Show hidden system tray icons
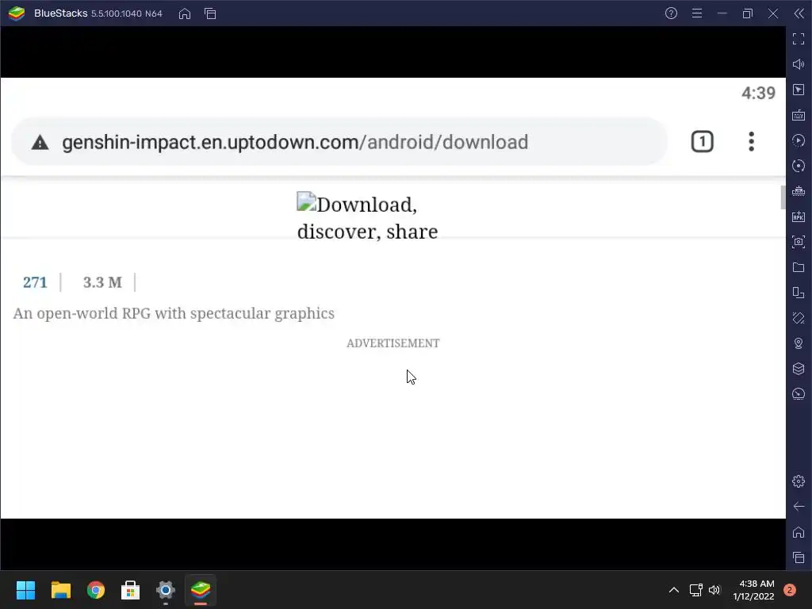Image resolution: width=812 pixels, height=609 pixels. pos(674,590)
